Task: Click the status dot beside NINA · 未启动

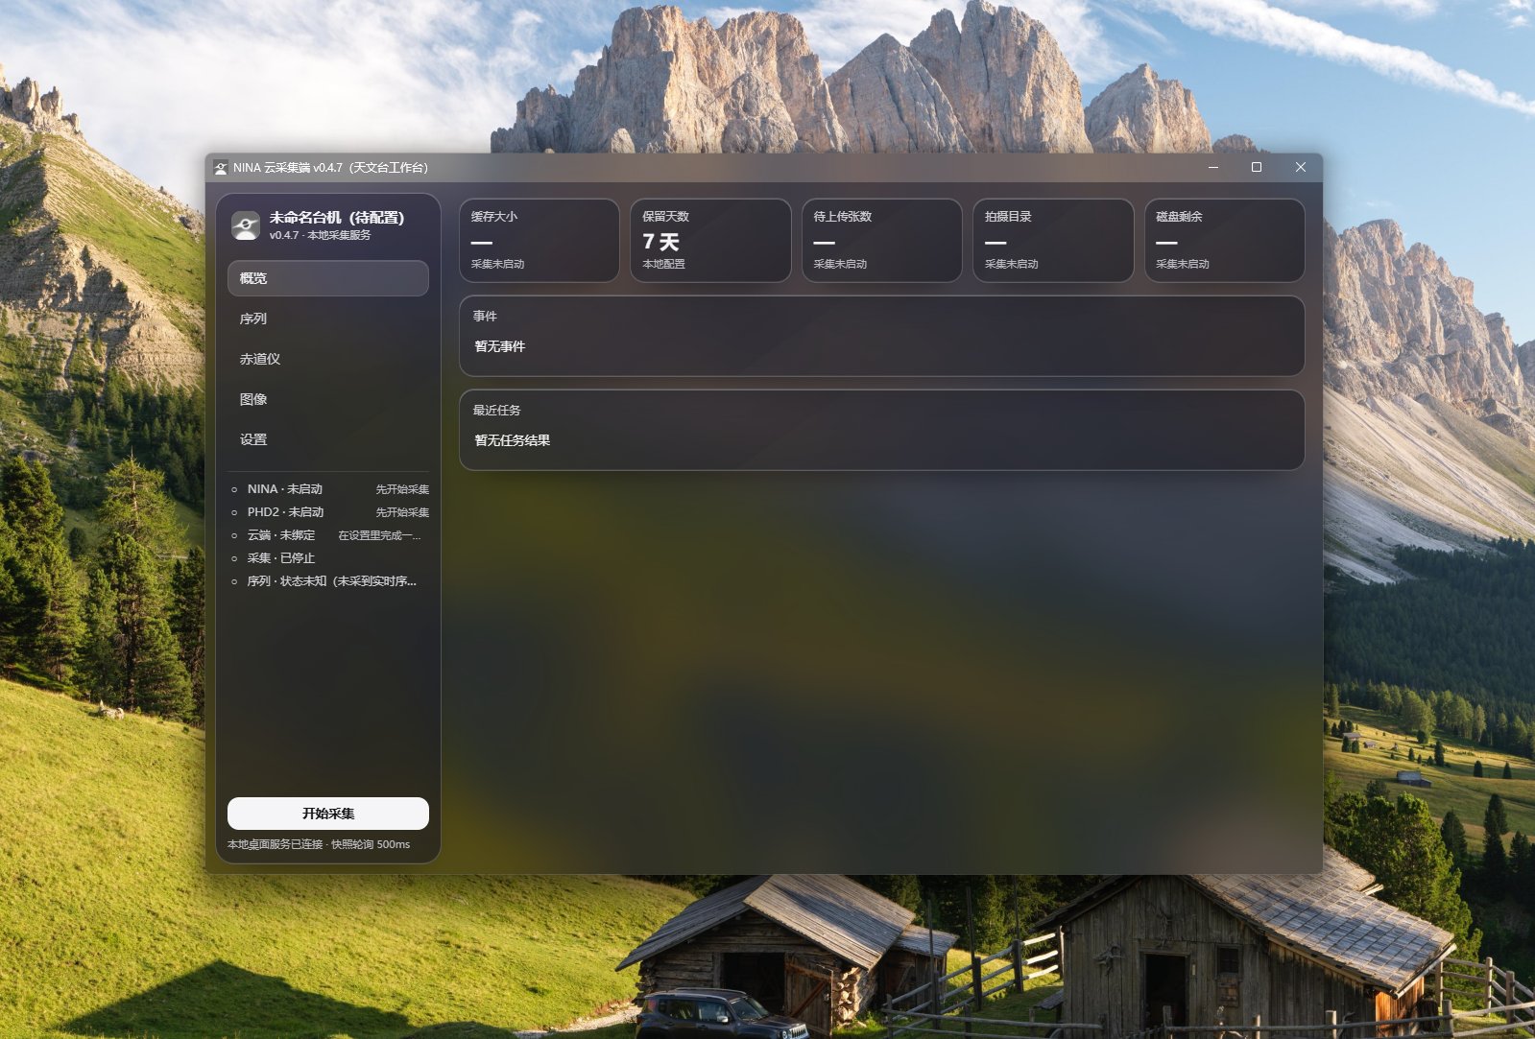Action: pos(234,489)
